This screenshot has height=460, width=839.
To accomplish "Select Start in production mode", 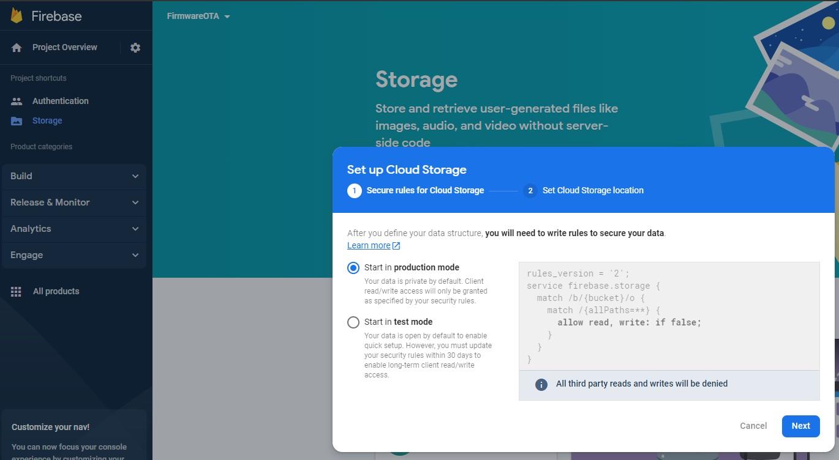I will point(353,268).
